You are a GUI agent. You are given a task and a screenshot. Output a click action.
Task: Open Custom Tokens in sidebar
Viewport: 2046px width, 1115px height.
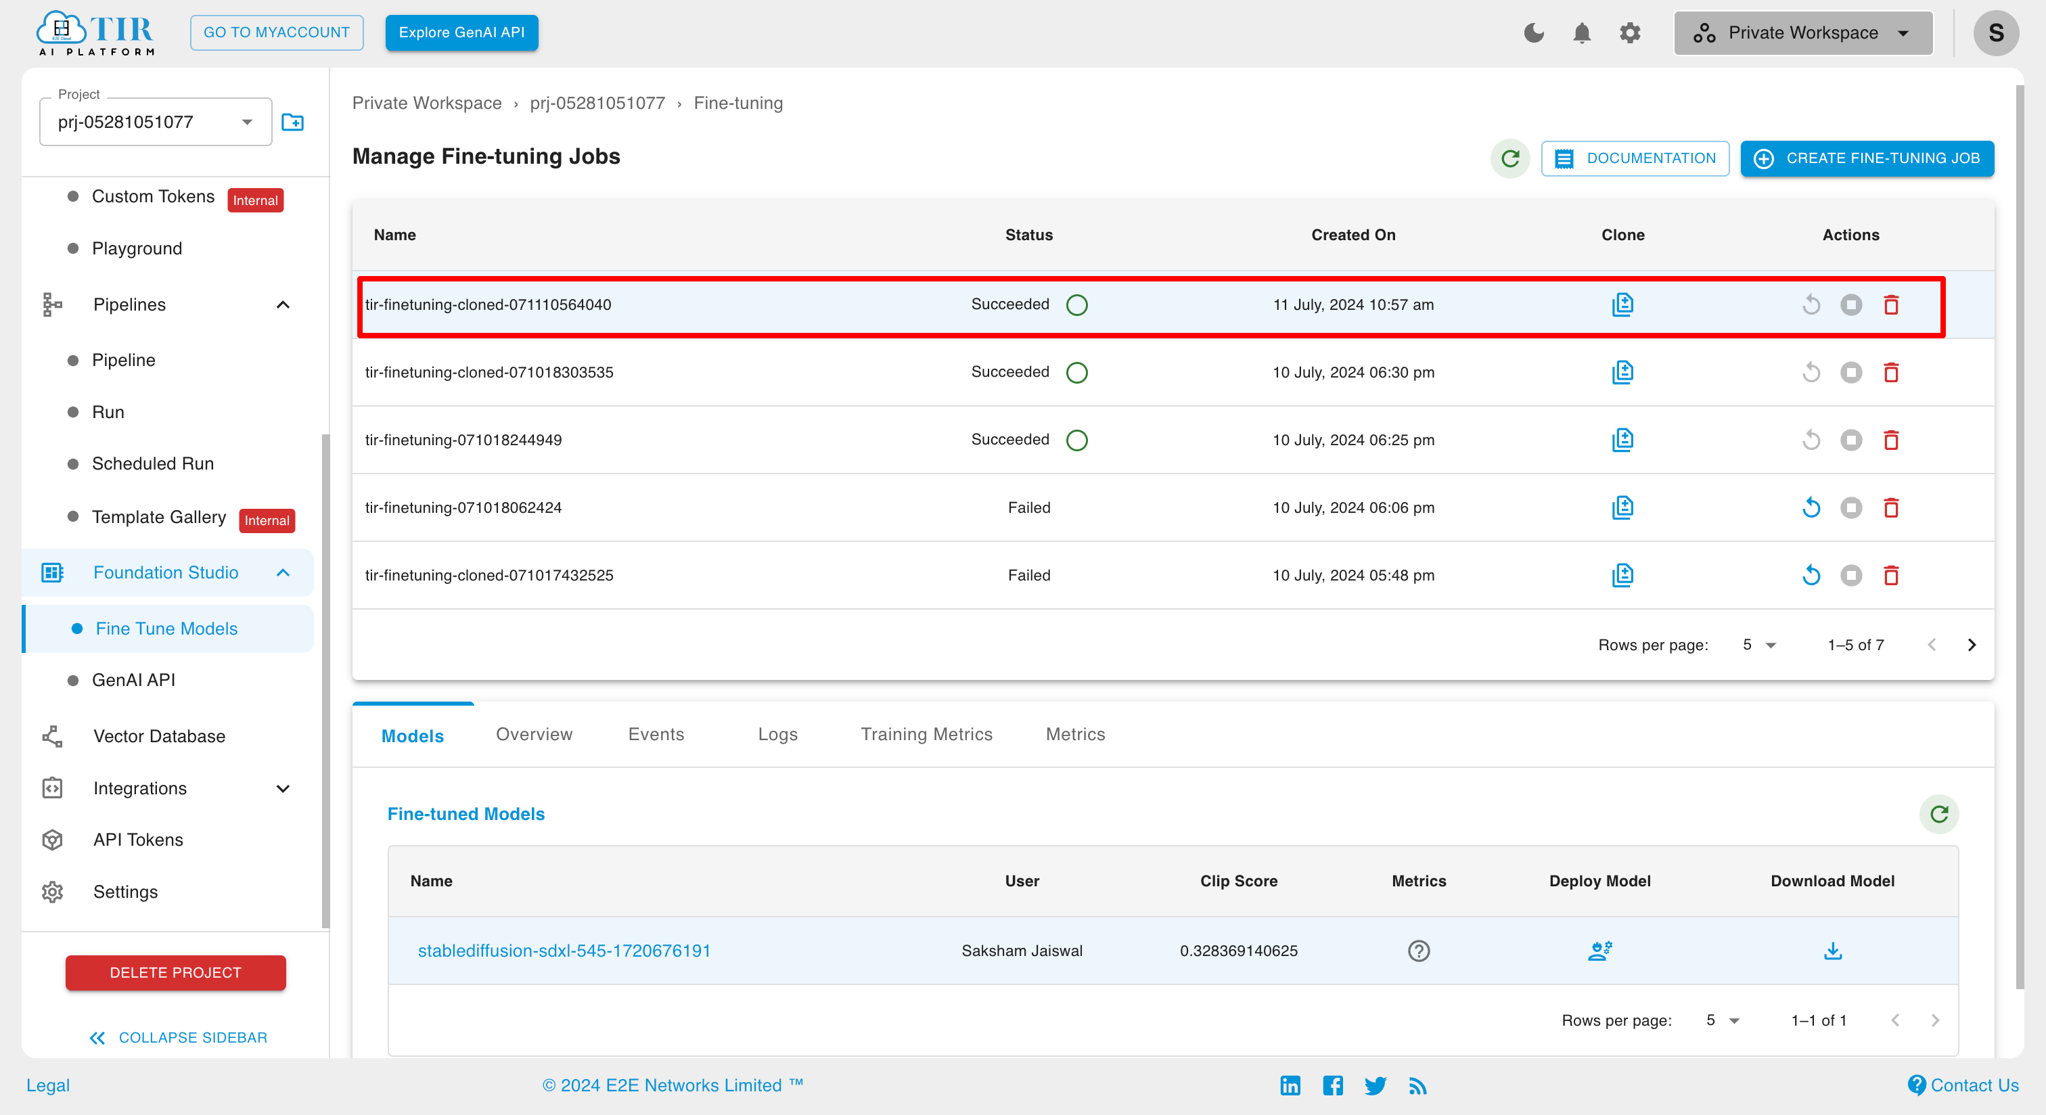tap(152, 196)
